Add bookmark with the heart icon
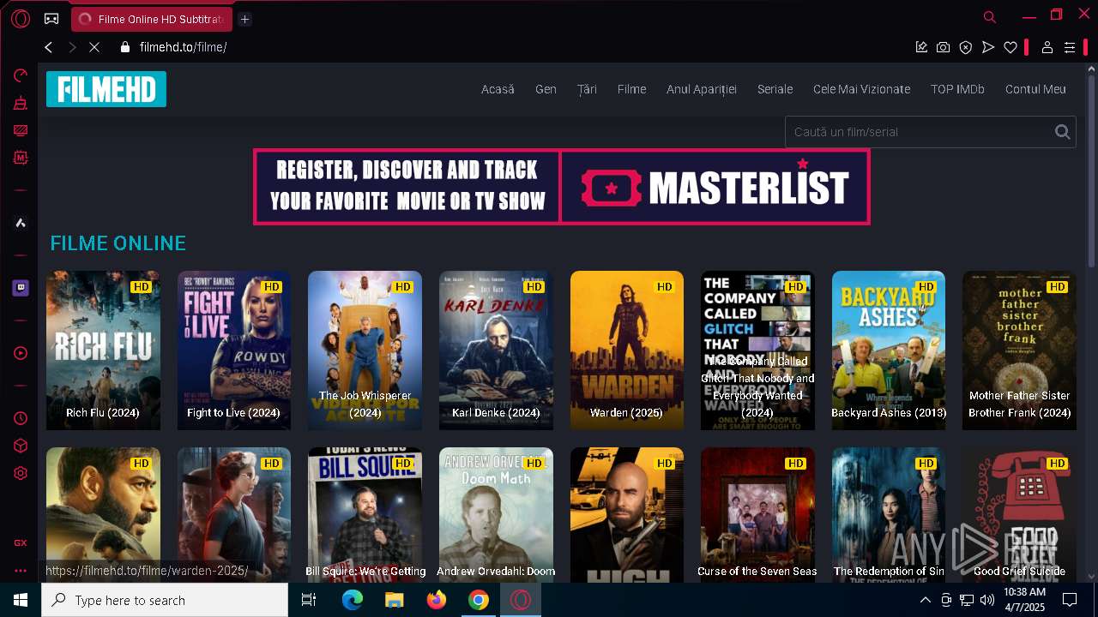 [1011, 47]
